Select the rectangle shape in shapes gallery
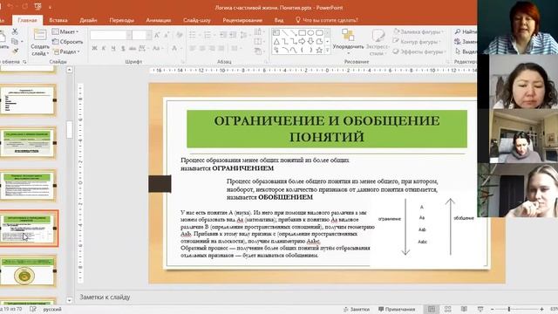Viewport: 558px width, 314px height. [x=303, y=33]
